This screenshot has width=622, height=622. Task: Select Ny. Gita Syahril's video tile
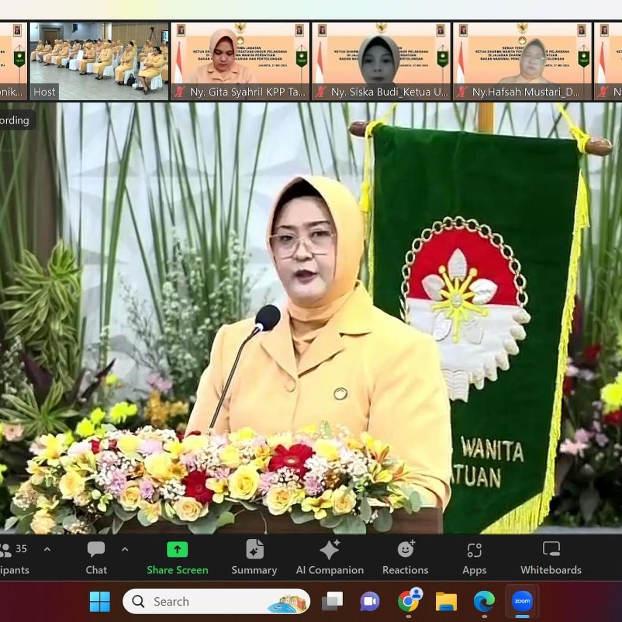pos(240,61)
